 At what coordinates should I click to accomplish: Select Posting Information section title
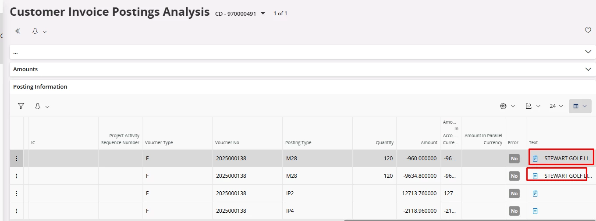(x=40, y=87)
